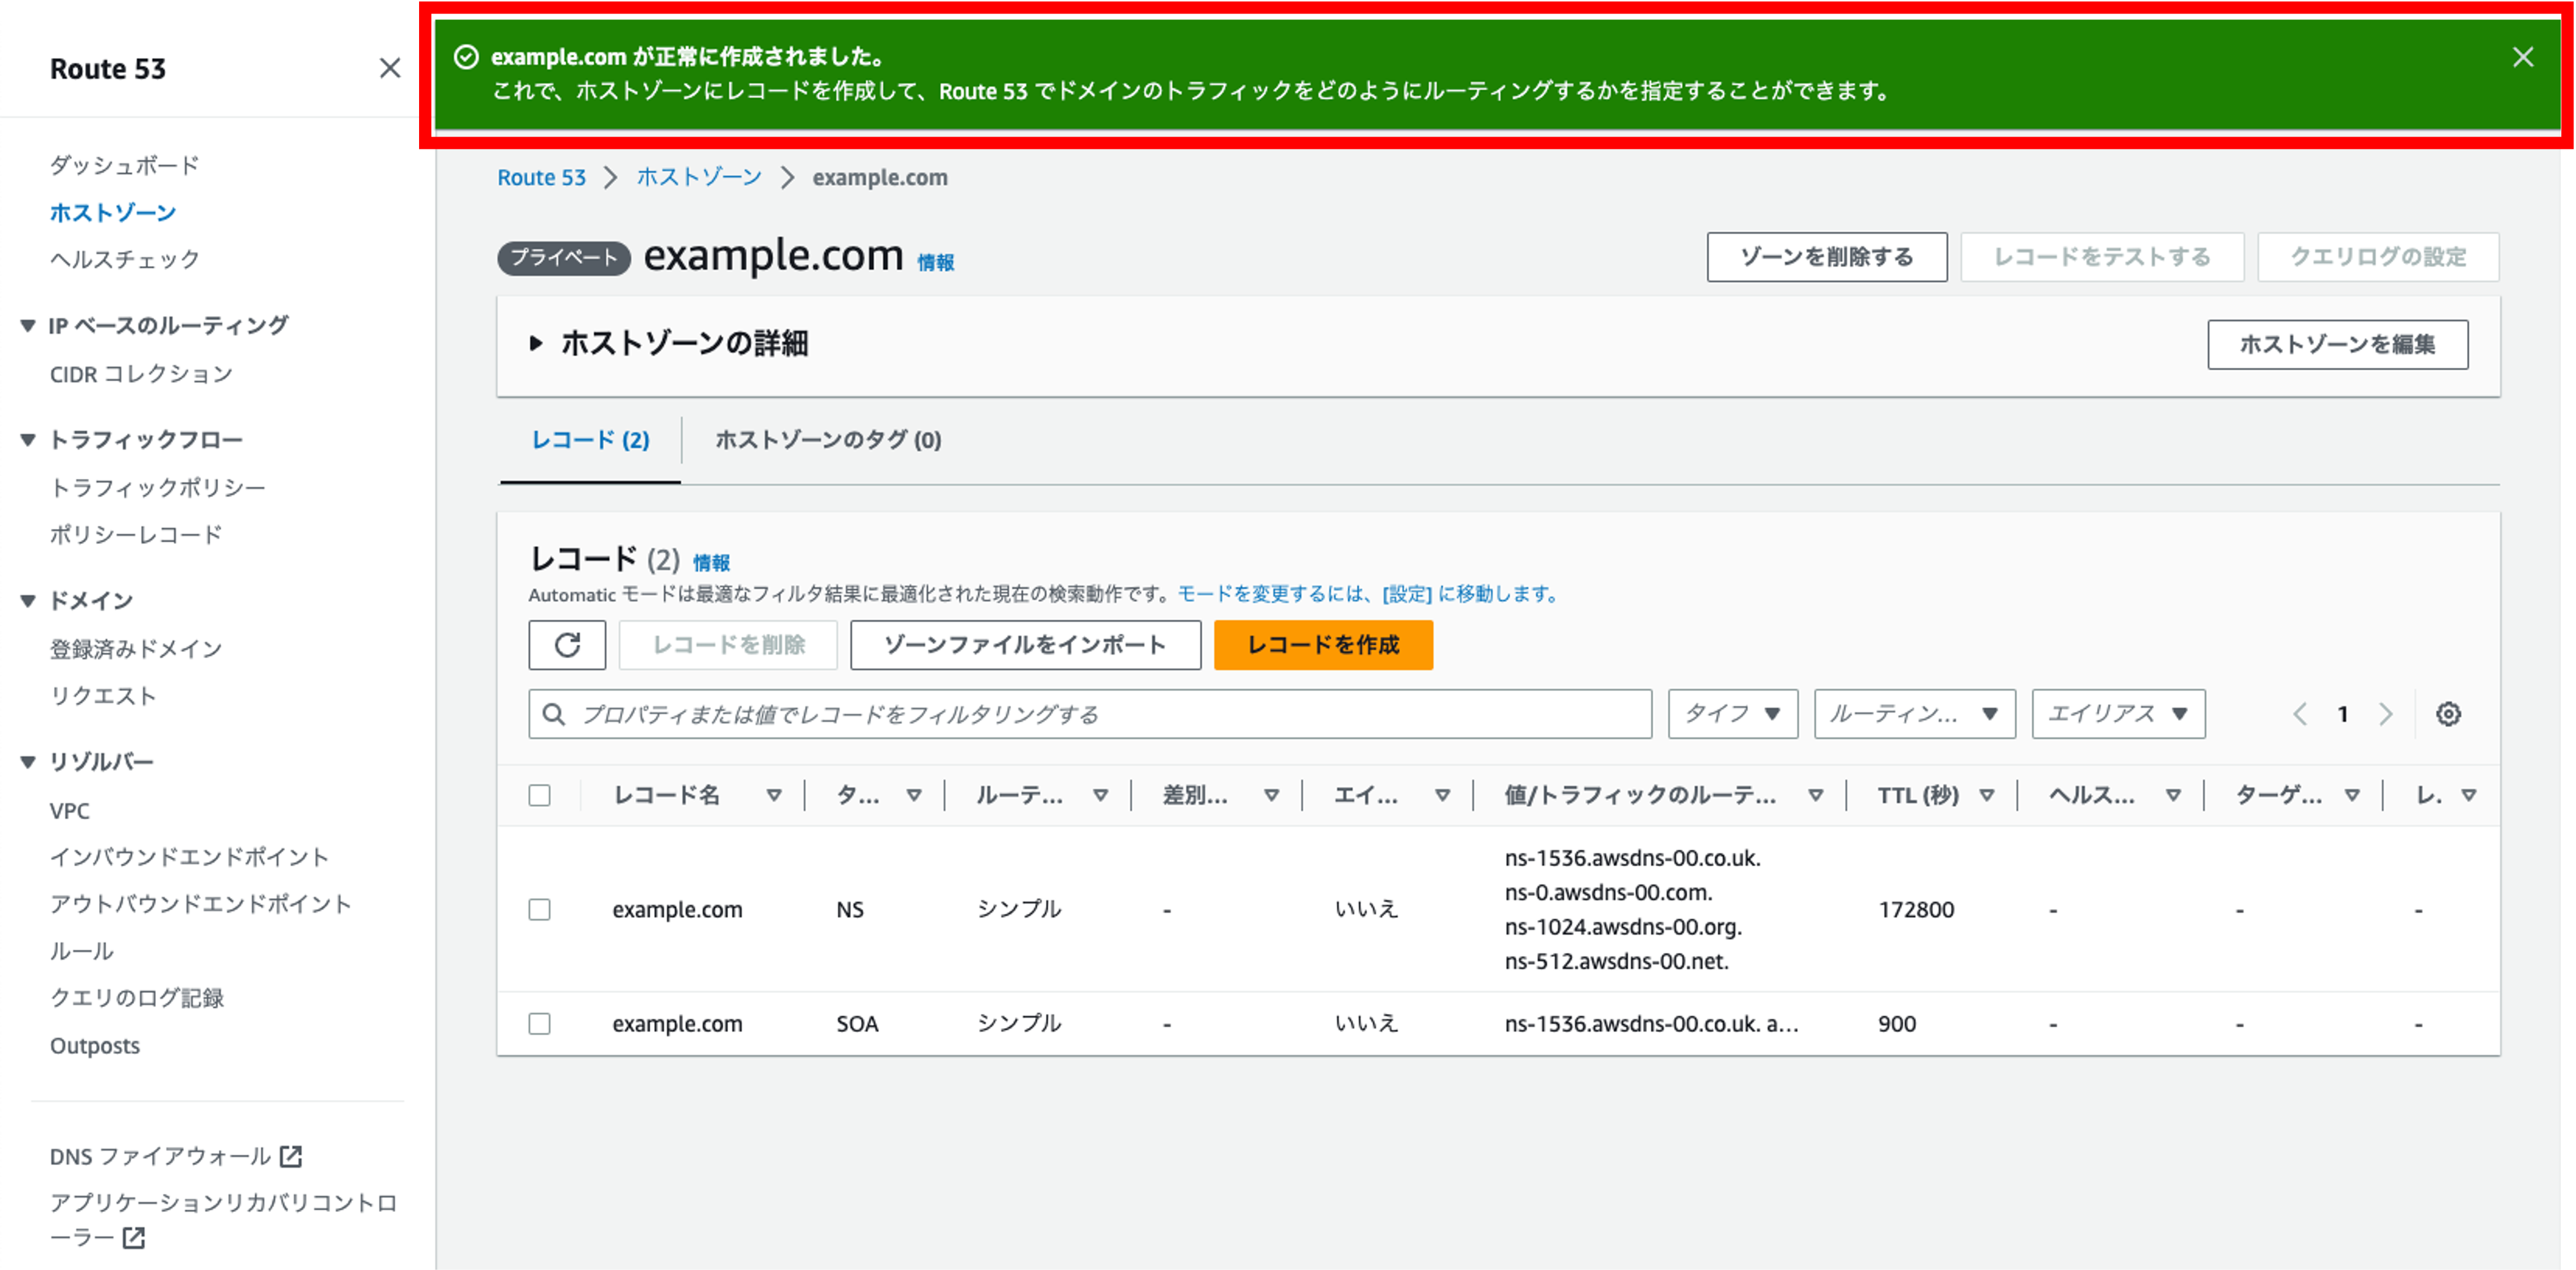Open リクエスト in sidebar

point(103,696)
